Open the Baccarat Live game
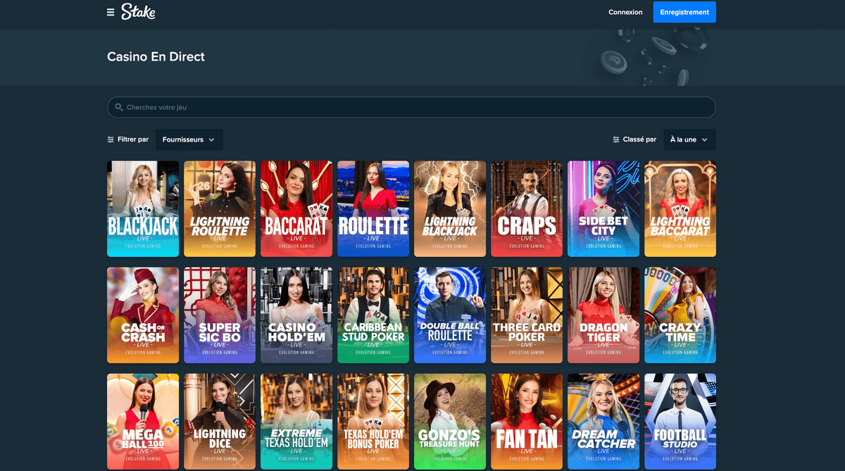This screenshot has height=471, width=845. (x=296, y=209)
